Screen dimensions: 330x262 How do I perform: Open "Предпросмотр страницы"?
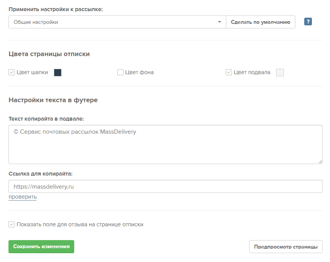click(286, 247)
